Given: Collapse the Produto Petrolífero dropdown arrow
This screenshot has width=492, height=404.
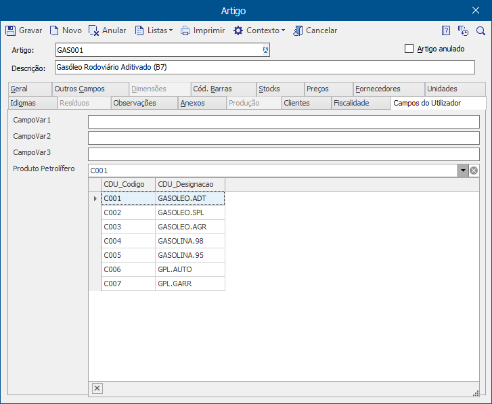Looking at the screenshot, I should pyautogui.click(x=463, y=171).
